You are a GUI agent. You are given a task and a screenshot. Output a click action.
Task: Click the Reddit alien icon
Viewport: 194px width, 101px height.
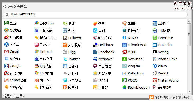tap(155, 73)
